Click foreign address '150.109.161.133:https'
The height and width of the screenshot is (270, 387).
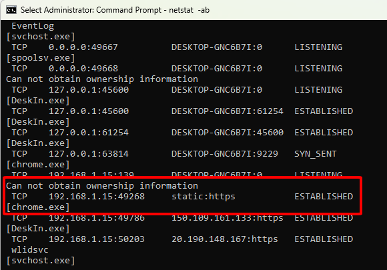tap(228, 218)
